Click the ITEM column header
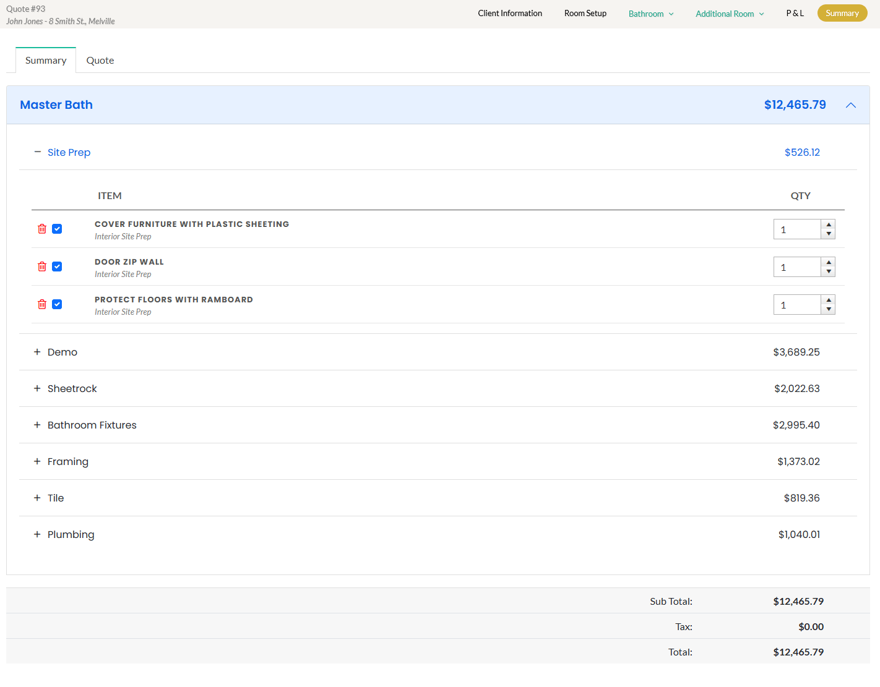 pyautogui.click(x=110, y=195)
